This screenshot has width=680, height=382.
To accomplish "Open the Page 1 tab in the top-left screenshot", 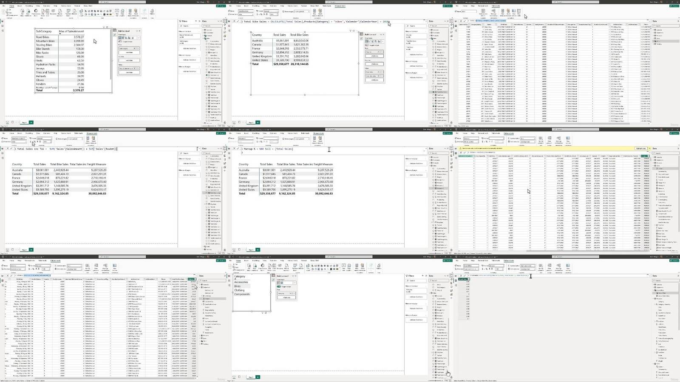I will pyautogui.click(x=24, y=122).
